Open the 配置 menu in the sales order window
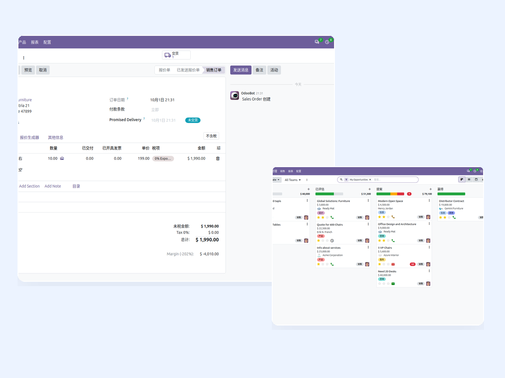Viewport: 505px width, 378px height. coord(47,42)
